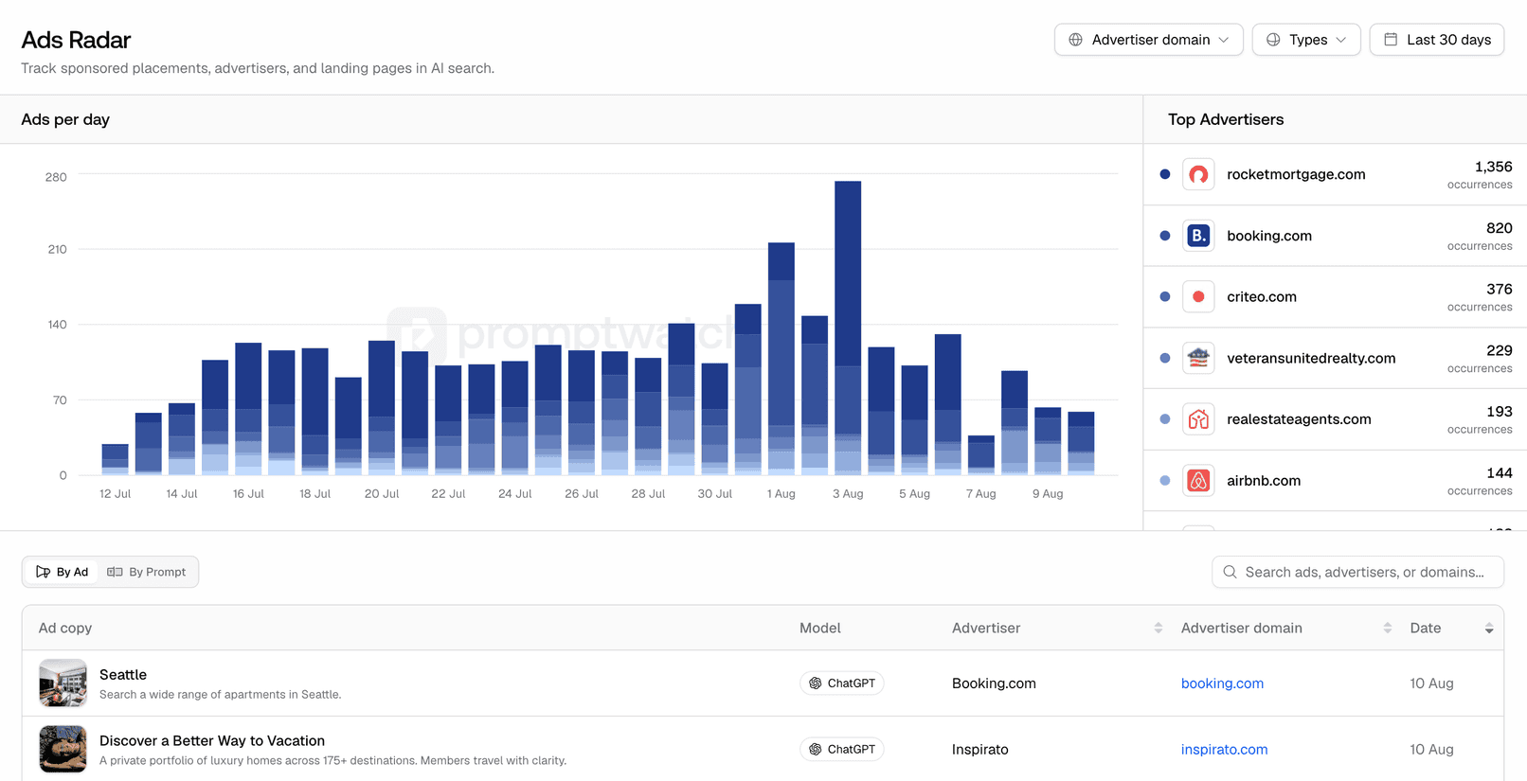Click the Seattle ad thumbnail image
Viewport: 1527px width, 781px height.
point(63,683)
